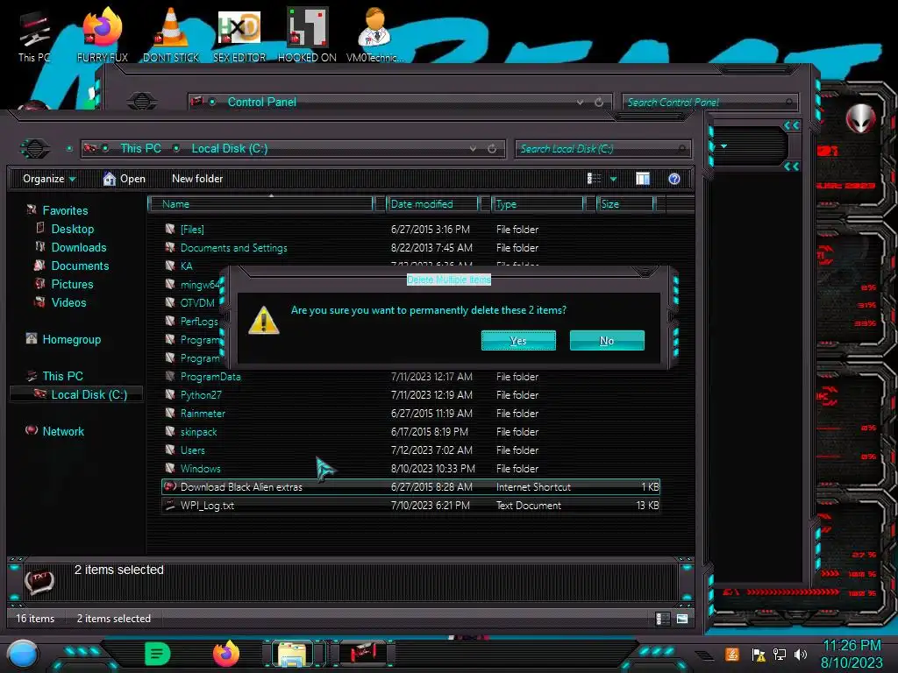Switch to large icons view in status bar

click(x=682, y=619)
